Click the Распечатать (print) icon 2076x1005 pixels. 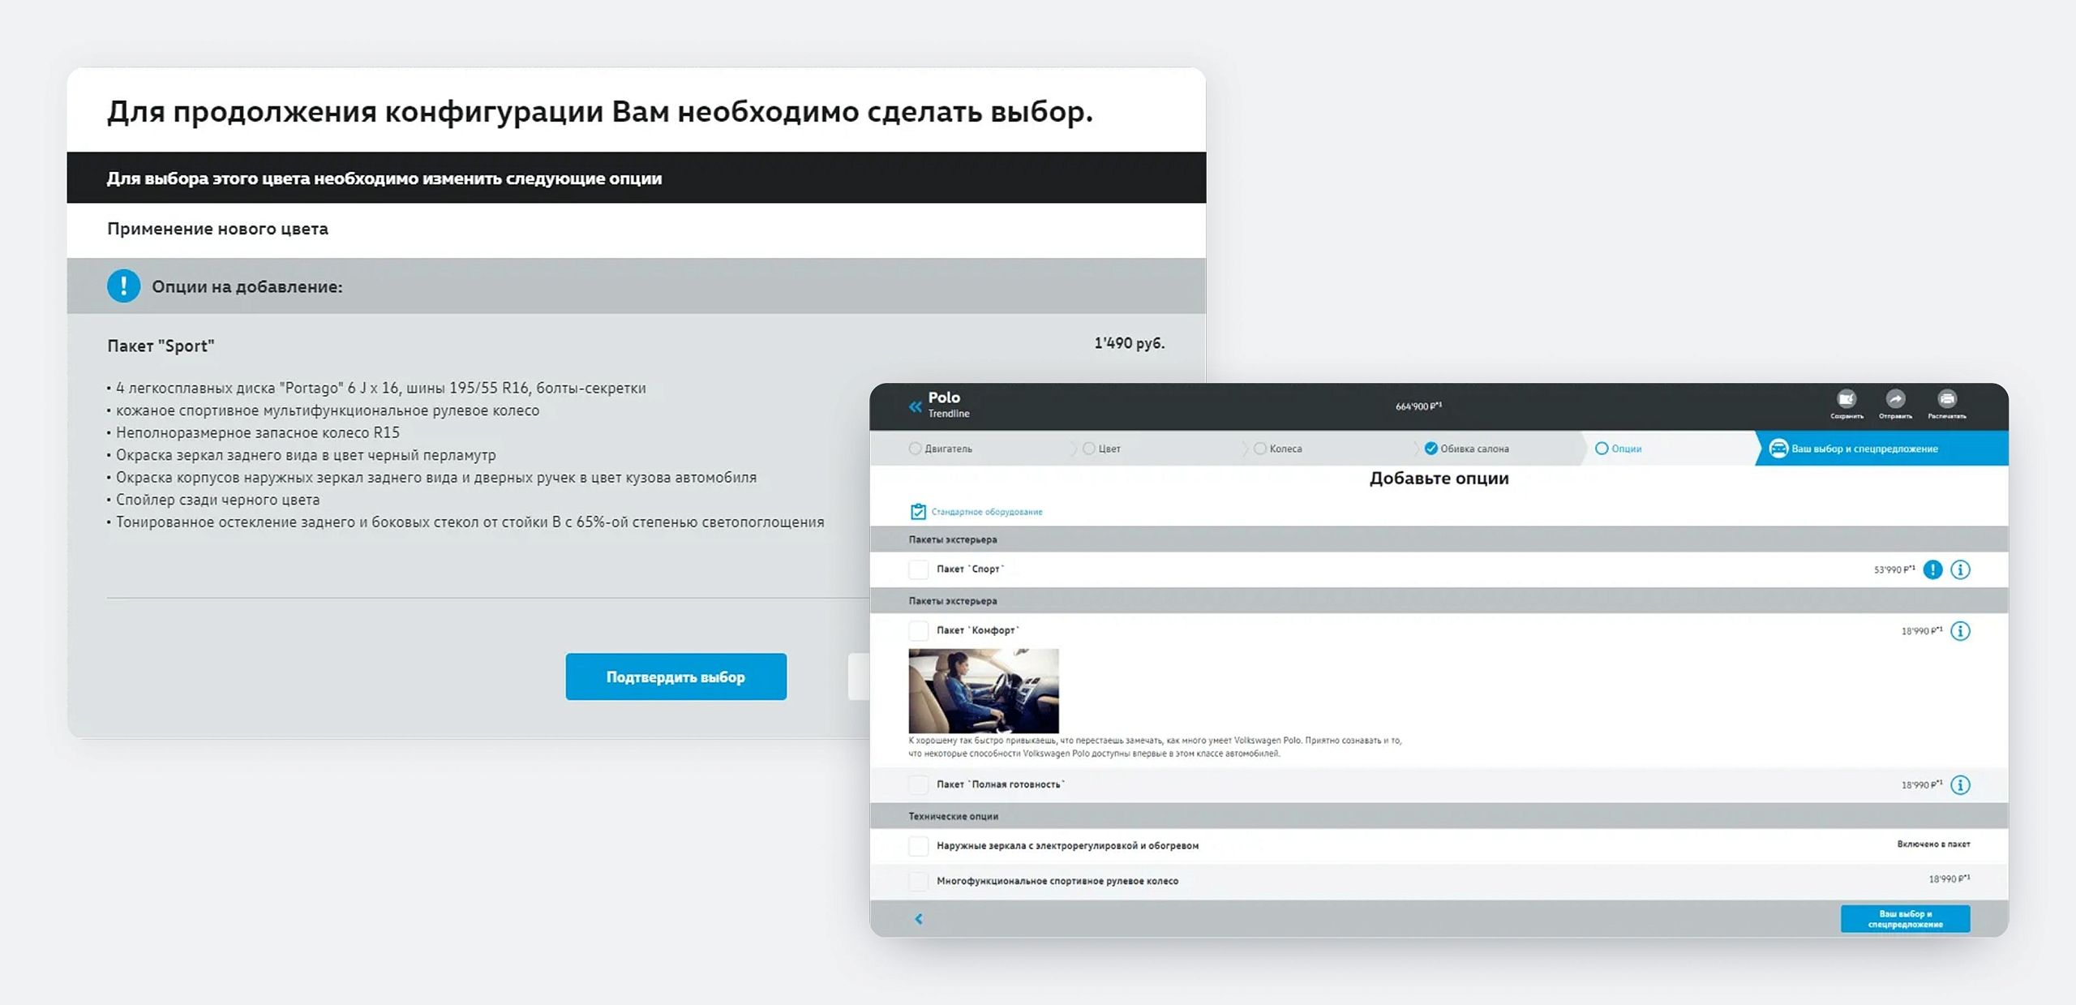click(x=1946, y=400)
